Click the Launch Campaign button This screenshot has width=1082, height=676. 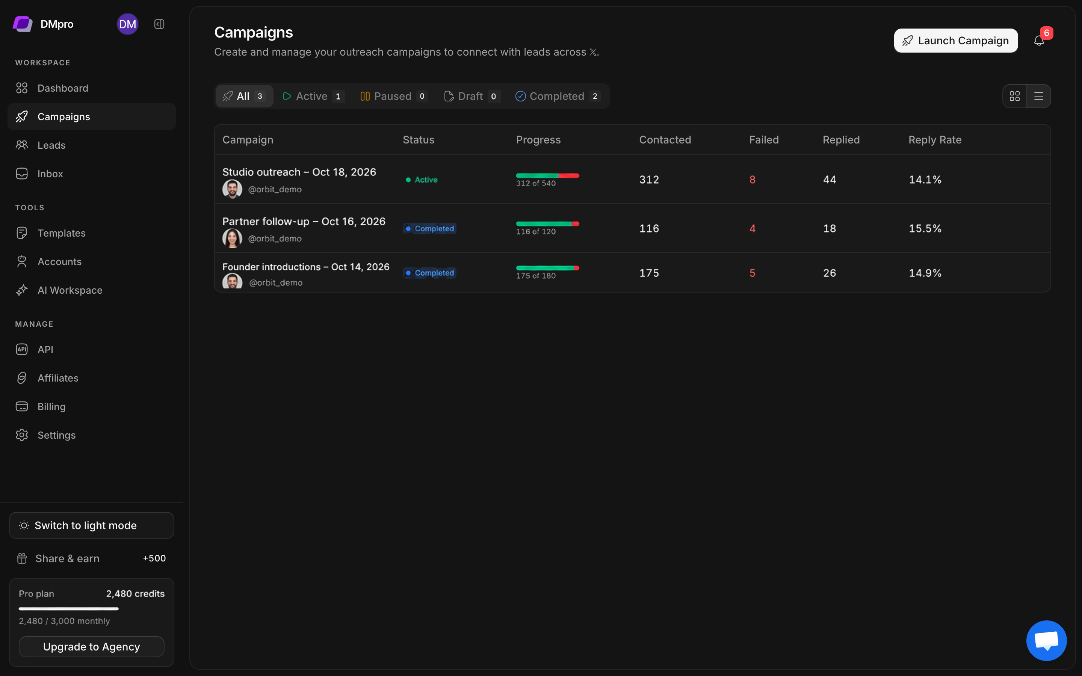pos(956,41)
